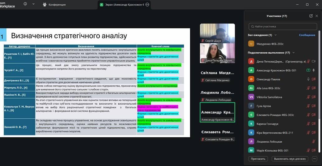Collapse the waiting room section
Image resolution: width=322 pixels, height=166 pixels.
point(276,35)
